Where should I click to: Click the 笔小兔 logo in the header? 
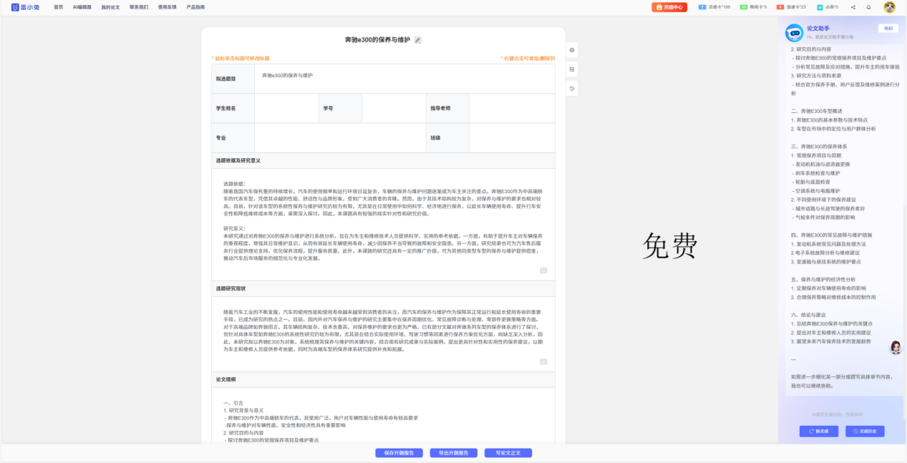pyautogui.click(x=24, y=6)
